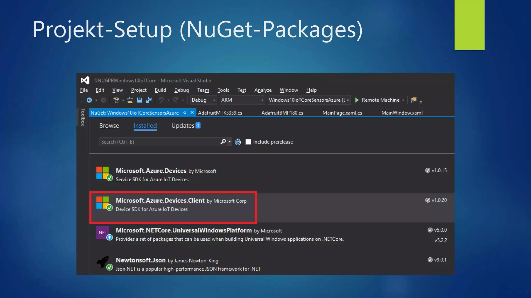Select the Newtonsoft.Json package name
Screen dimensions: 531x298
141,260
